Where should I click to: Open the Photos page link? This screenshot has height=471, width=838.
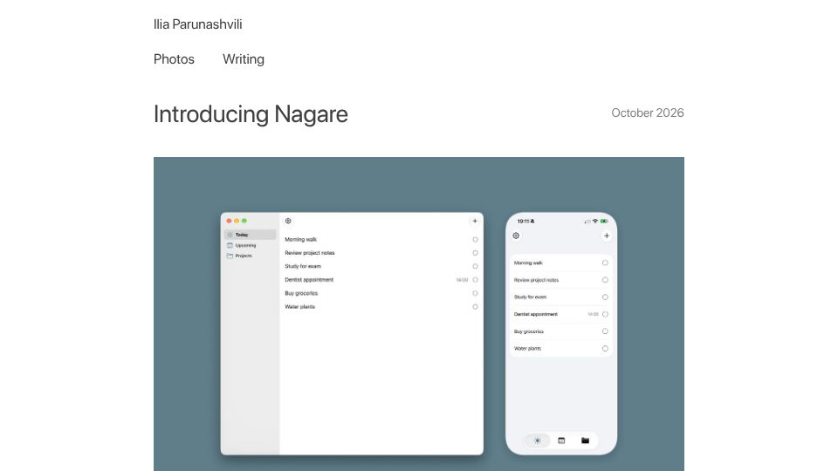(x=174, y=59)
